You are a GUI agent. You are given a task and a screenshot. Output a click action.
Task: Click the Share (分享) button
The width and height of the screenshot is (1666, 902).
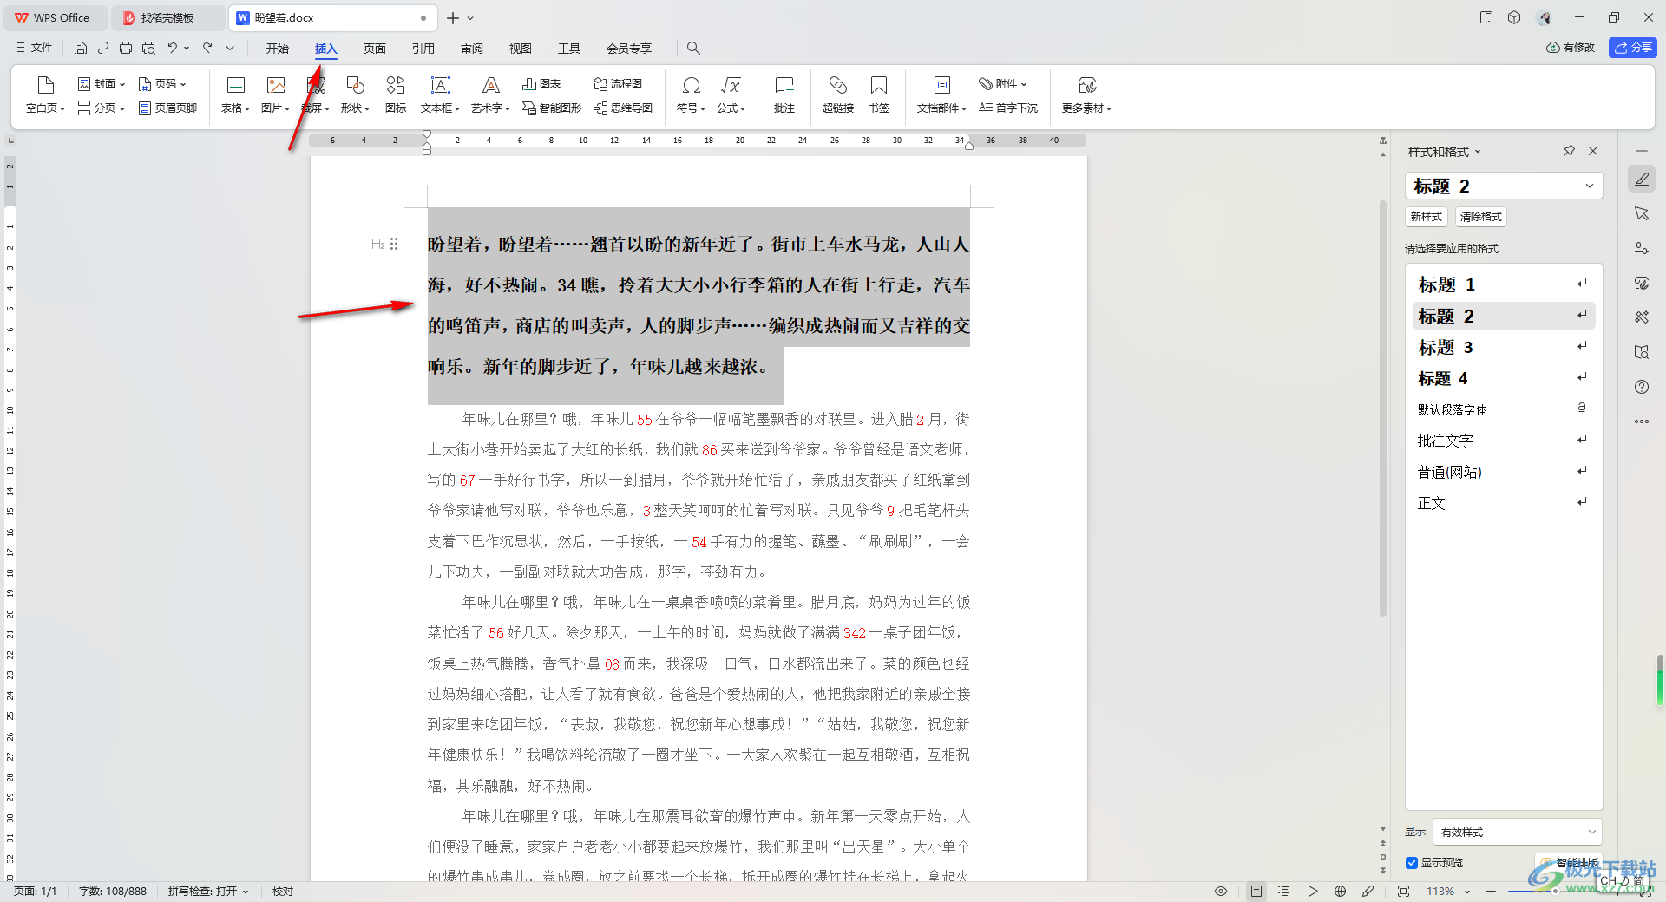pyautogui.click(x=1633, y=48)
